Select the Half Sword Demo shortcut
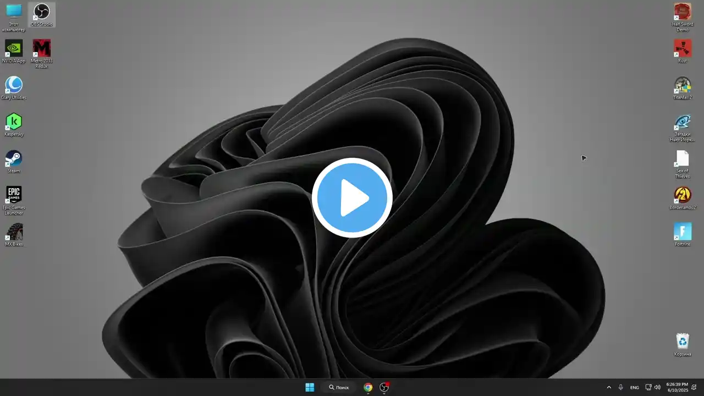704x396 pixels. [683, 17]
